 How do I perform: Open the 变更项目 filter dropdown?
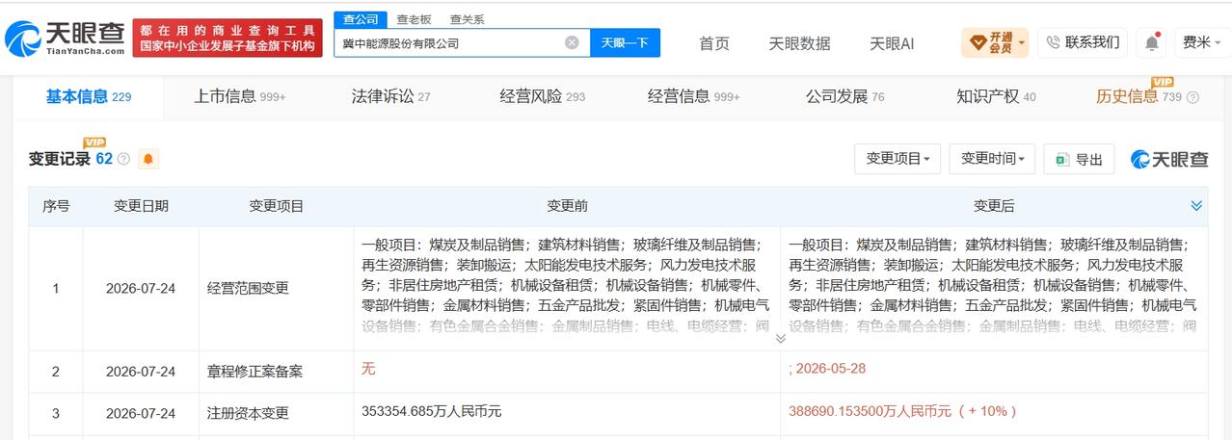(x=897, y=159)
